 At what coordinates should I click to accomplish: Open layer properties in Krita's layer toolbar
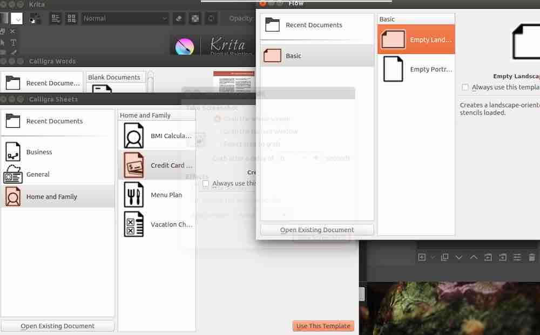point(517,257)
